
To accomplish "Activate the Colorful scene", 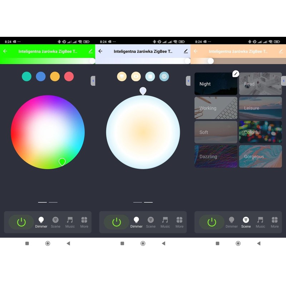I will coord(260,132).
